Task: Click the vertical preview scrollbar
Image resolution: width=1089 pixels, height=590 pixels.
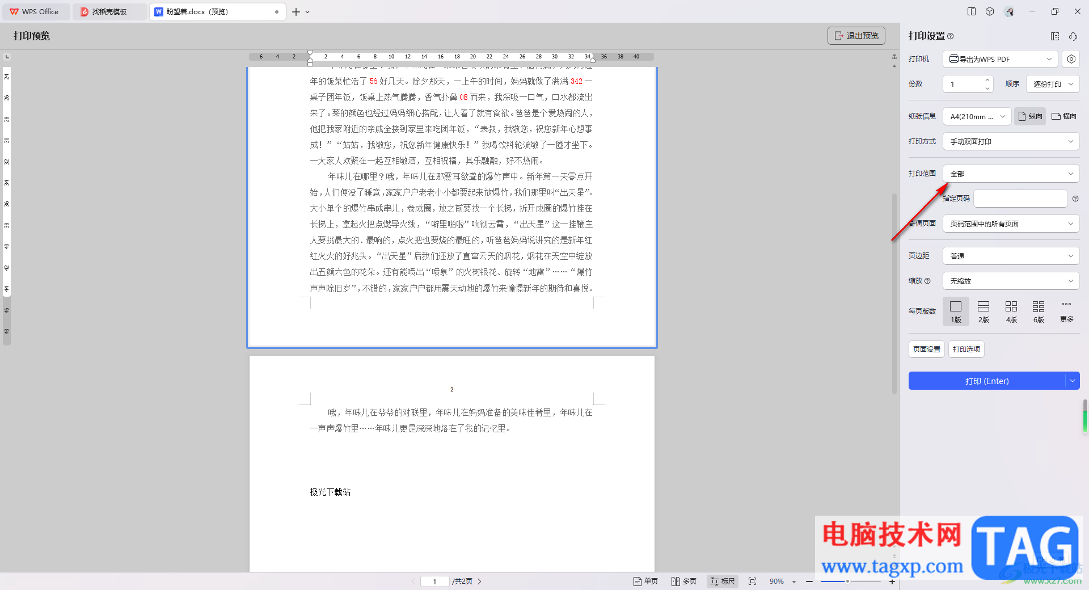Action: click(x=894, y=294)
